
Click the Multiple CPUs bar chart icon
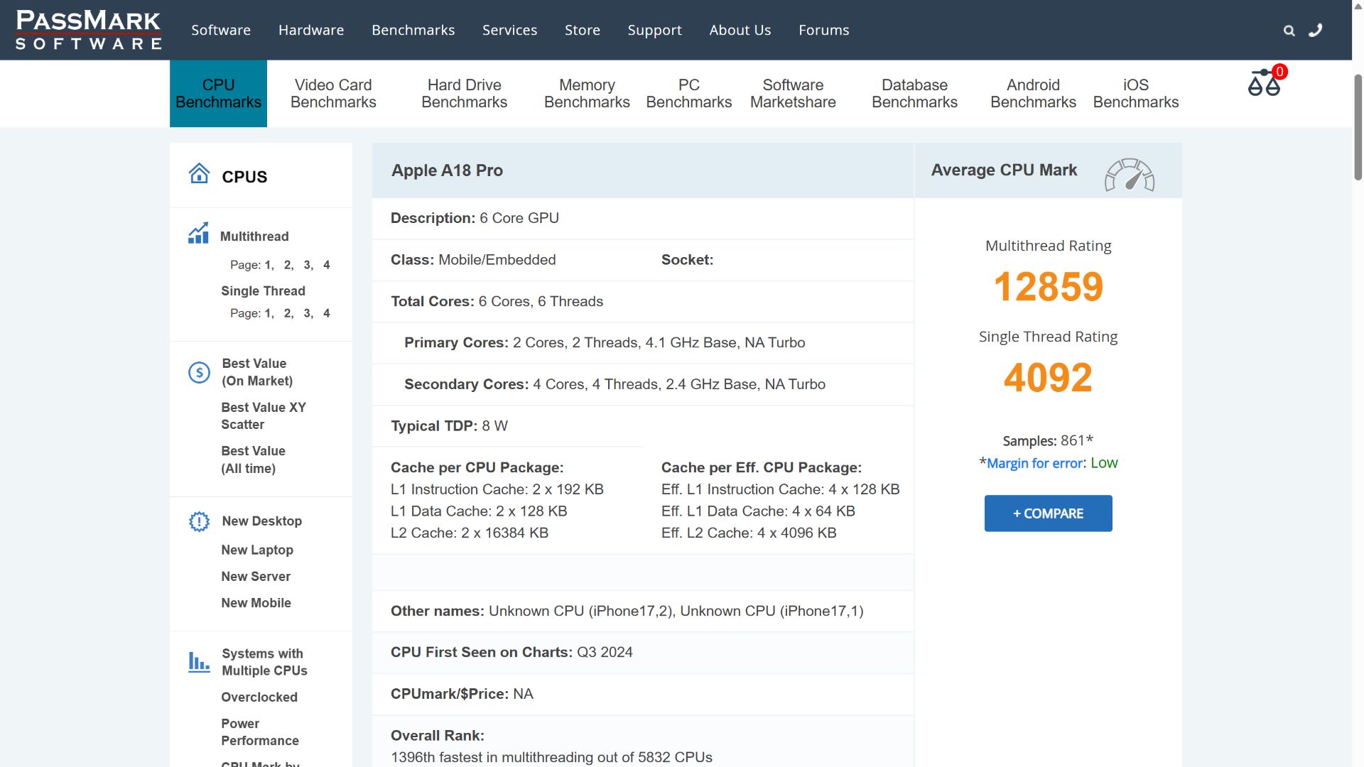tap(199, 662)
